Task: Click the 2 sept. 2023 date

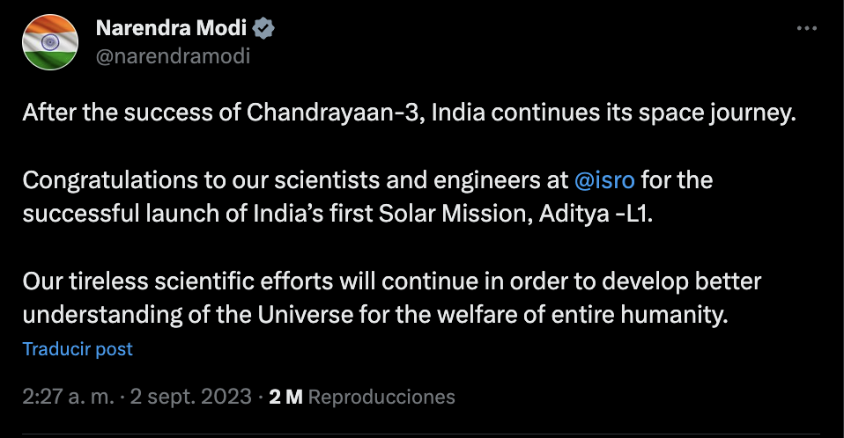Action: click(190, 397)
